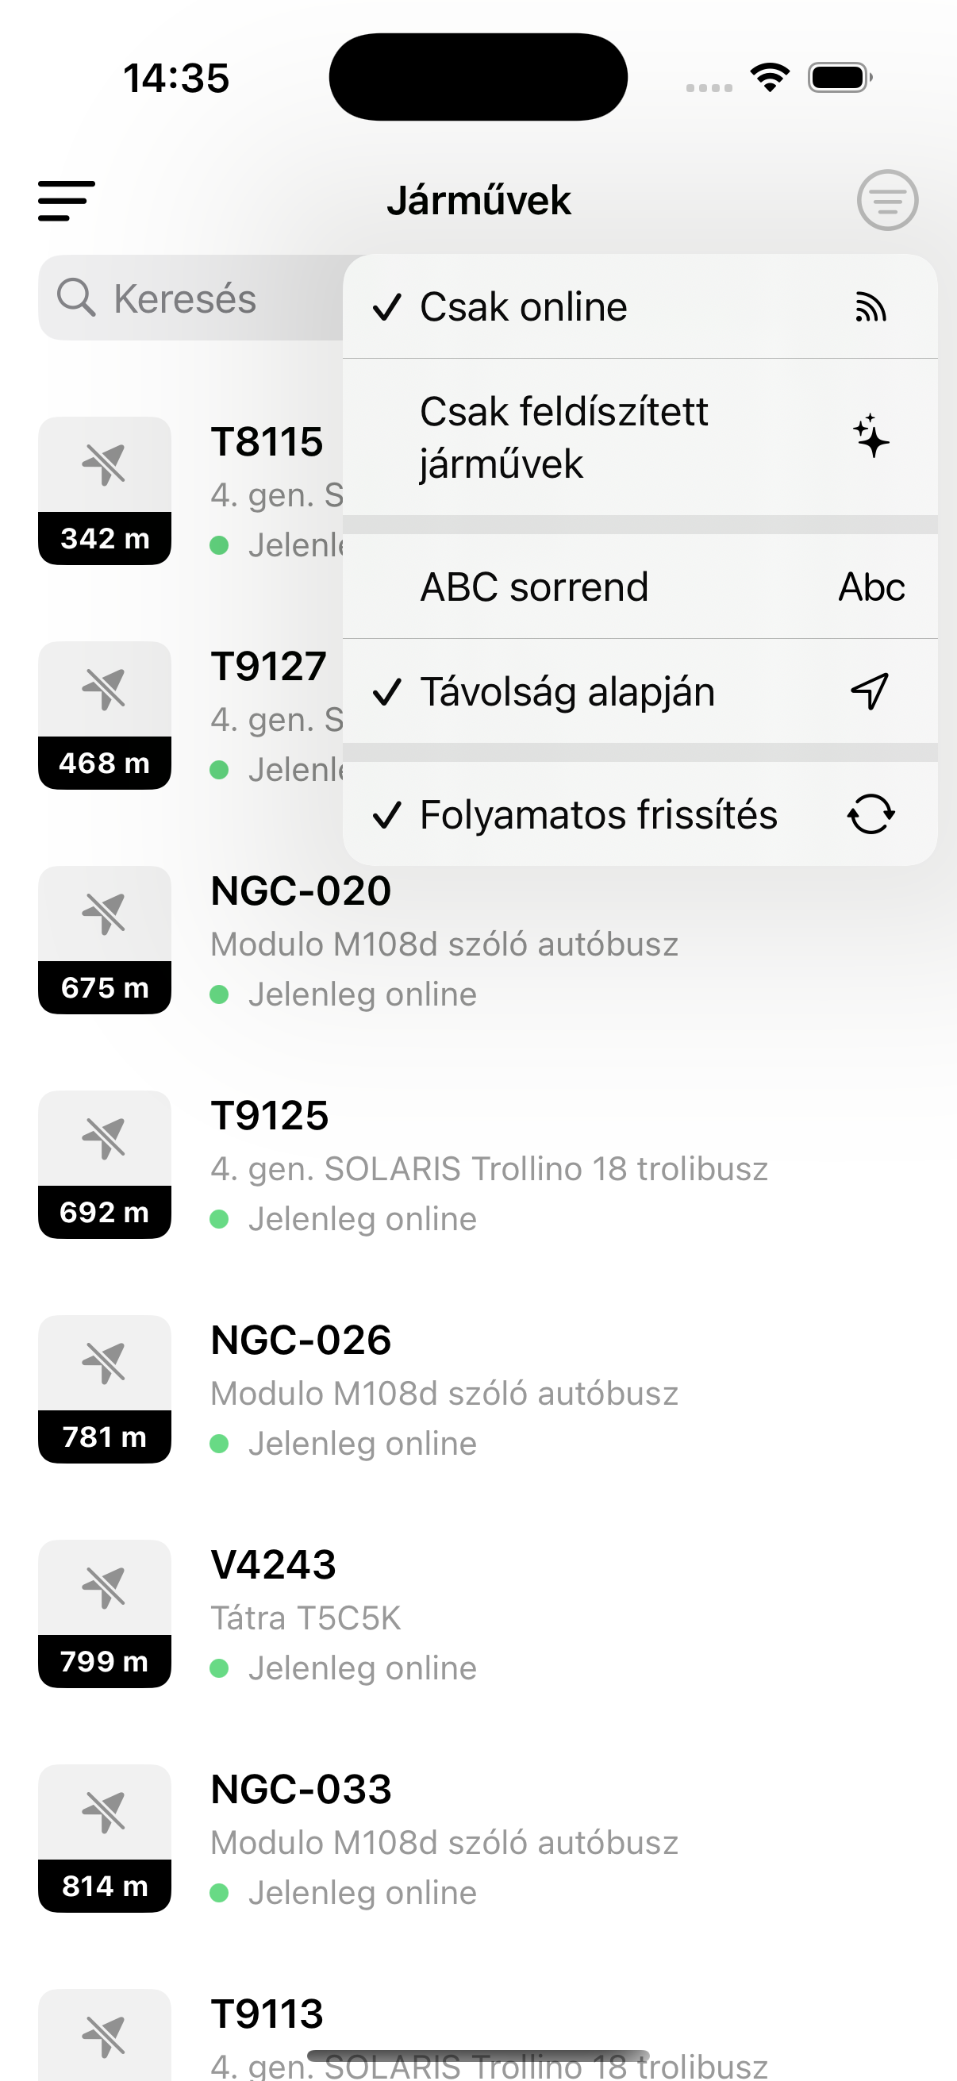Click the 799 m V4243 thumbnail
Image resolution: width=957 pixels, height=2081 pixels.
click(x=105, y=1614)
